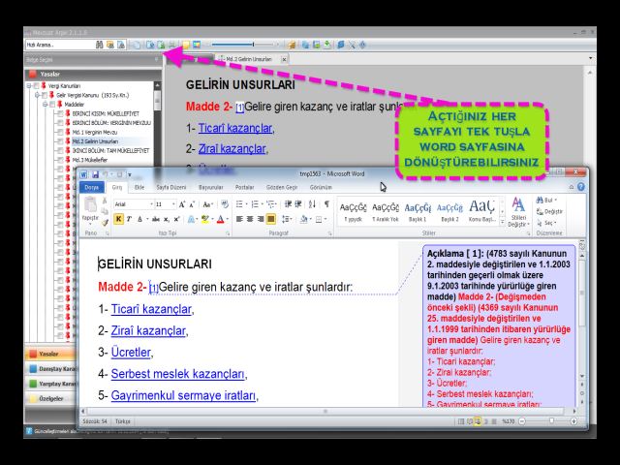Click Ticarî kazançlar link in Mevzuat window
This screenshot has width=620, height=465.
click(x=235, y=128)
